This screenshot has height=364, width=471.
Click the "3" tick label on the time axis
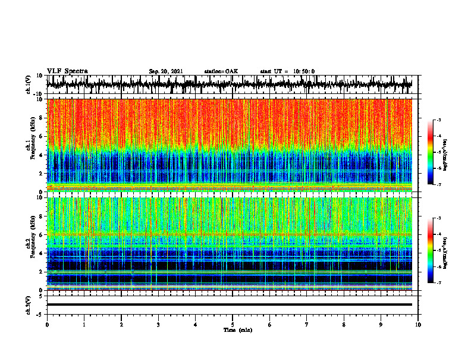coord(158,325)
